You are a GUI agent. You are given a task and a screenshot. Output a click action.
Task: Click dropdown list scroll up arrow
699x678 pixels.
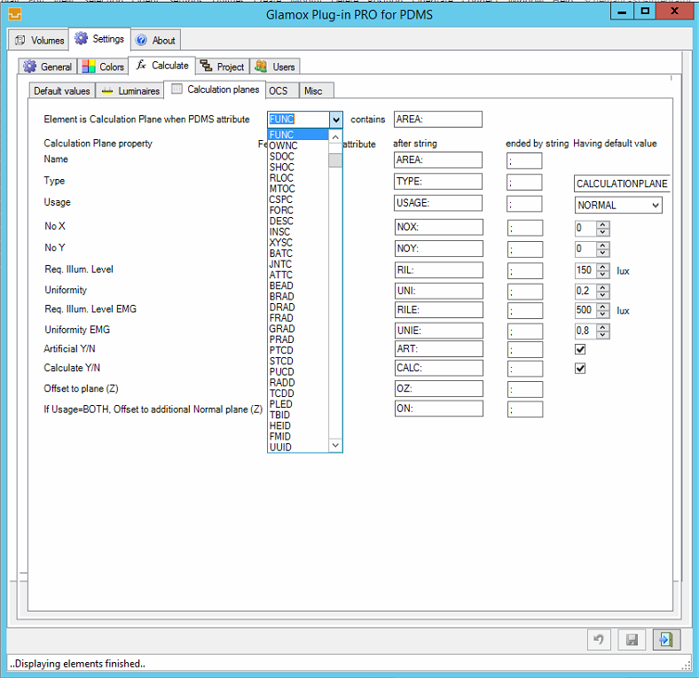335,136
